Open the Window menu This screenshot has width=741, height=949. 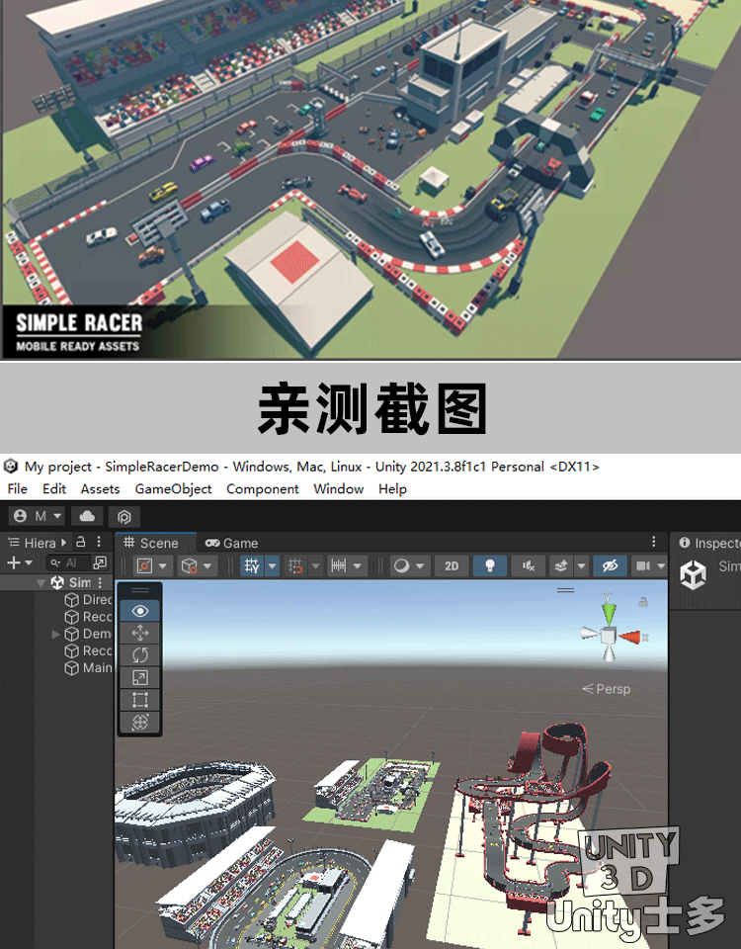pyautogui.click(x=338, y=488)
